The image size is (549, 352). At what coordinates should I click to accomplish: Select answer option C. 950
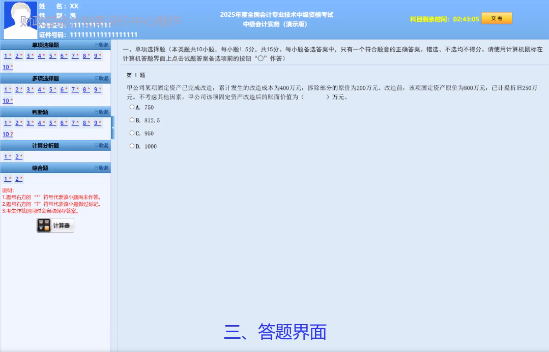point(132,133)
